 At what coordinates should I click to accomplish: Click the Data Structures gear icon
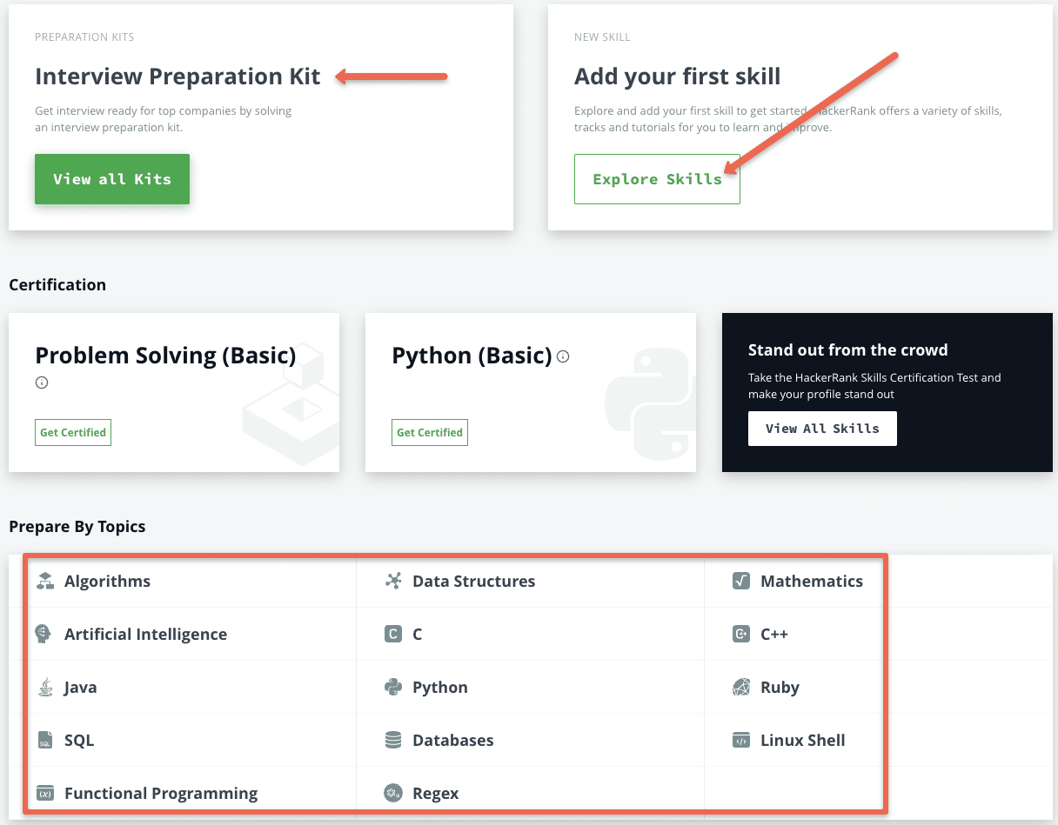[x=392, y=581]
